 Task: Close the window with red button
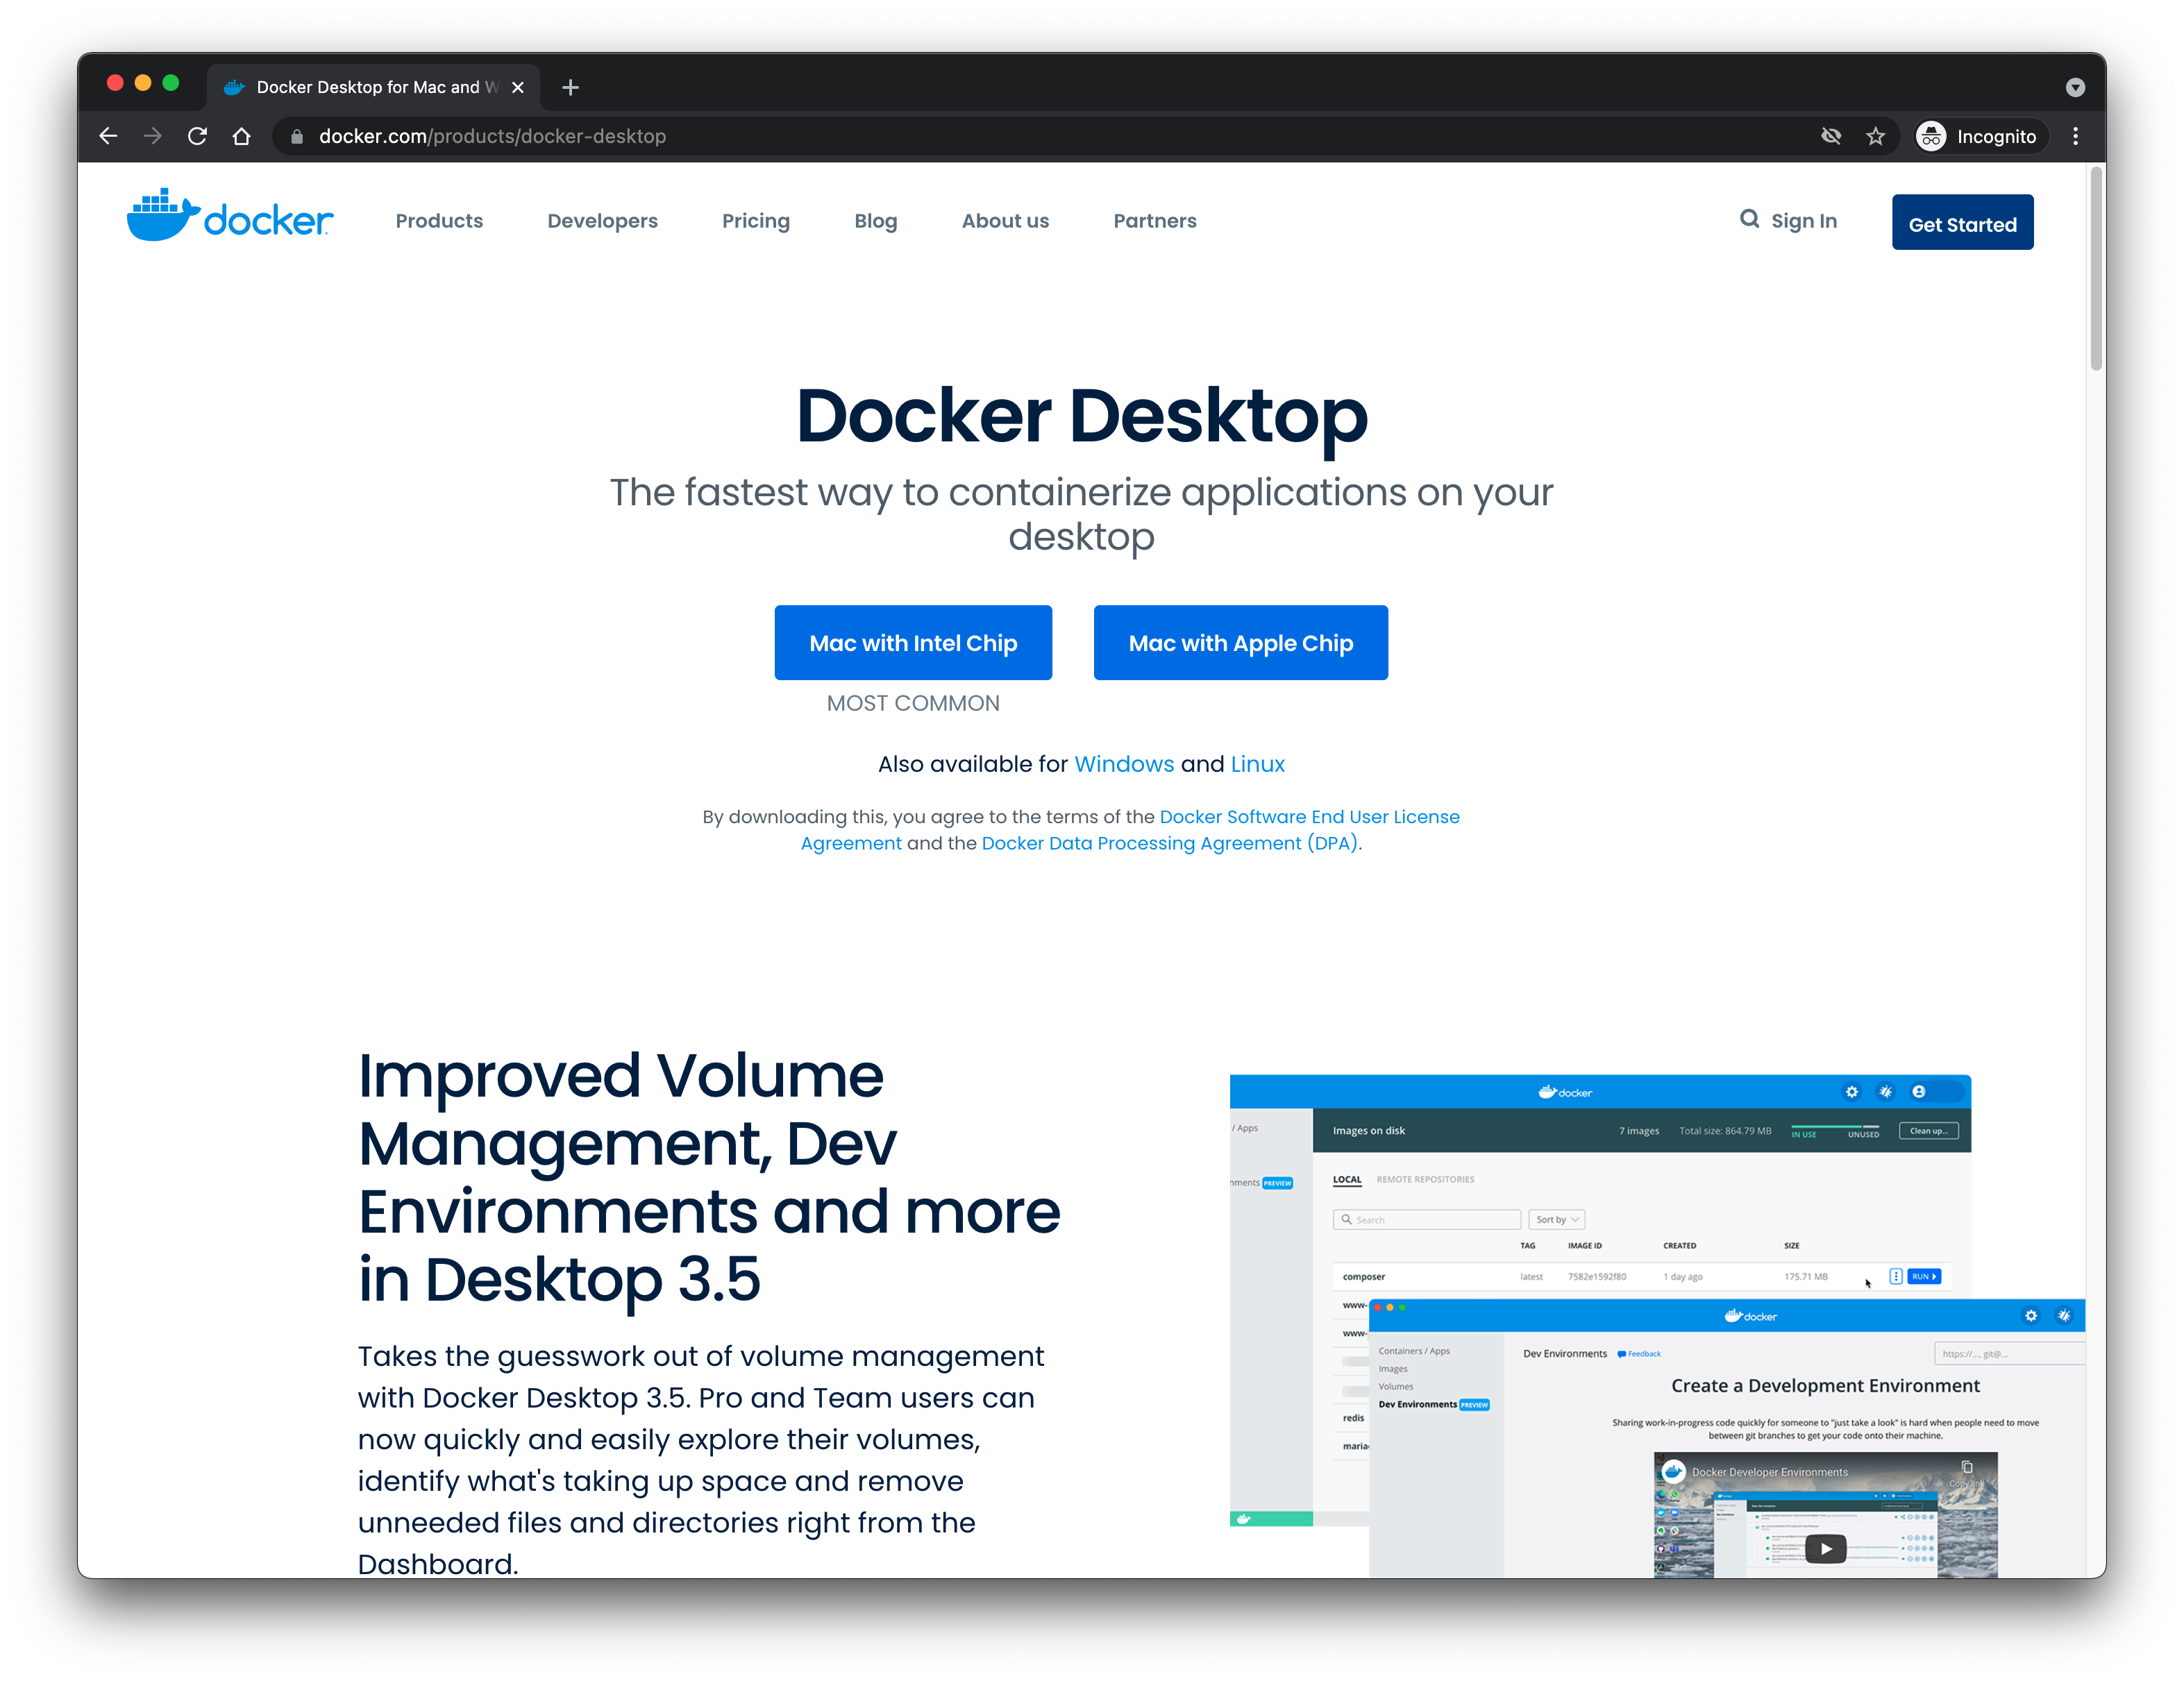[x=115, y=83]
